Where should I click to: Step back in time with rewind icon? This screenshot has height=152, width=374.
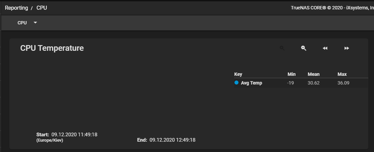click(325, 48)
